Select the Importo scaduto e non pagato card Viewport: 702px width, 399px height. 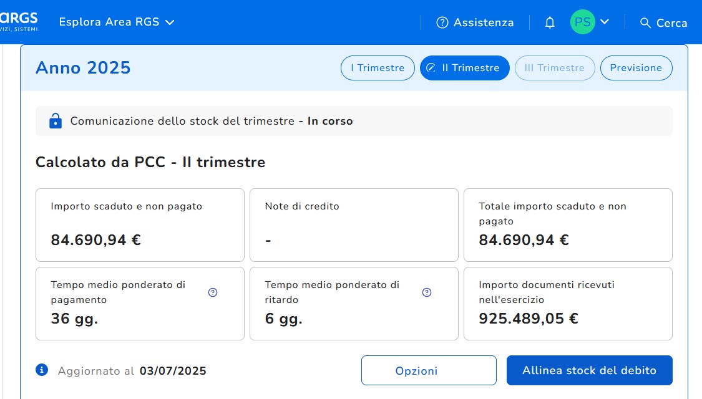tap(140, 224)
